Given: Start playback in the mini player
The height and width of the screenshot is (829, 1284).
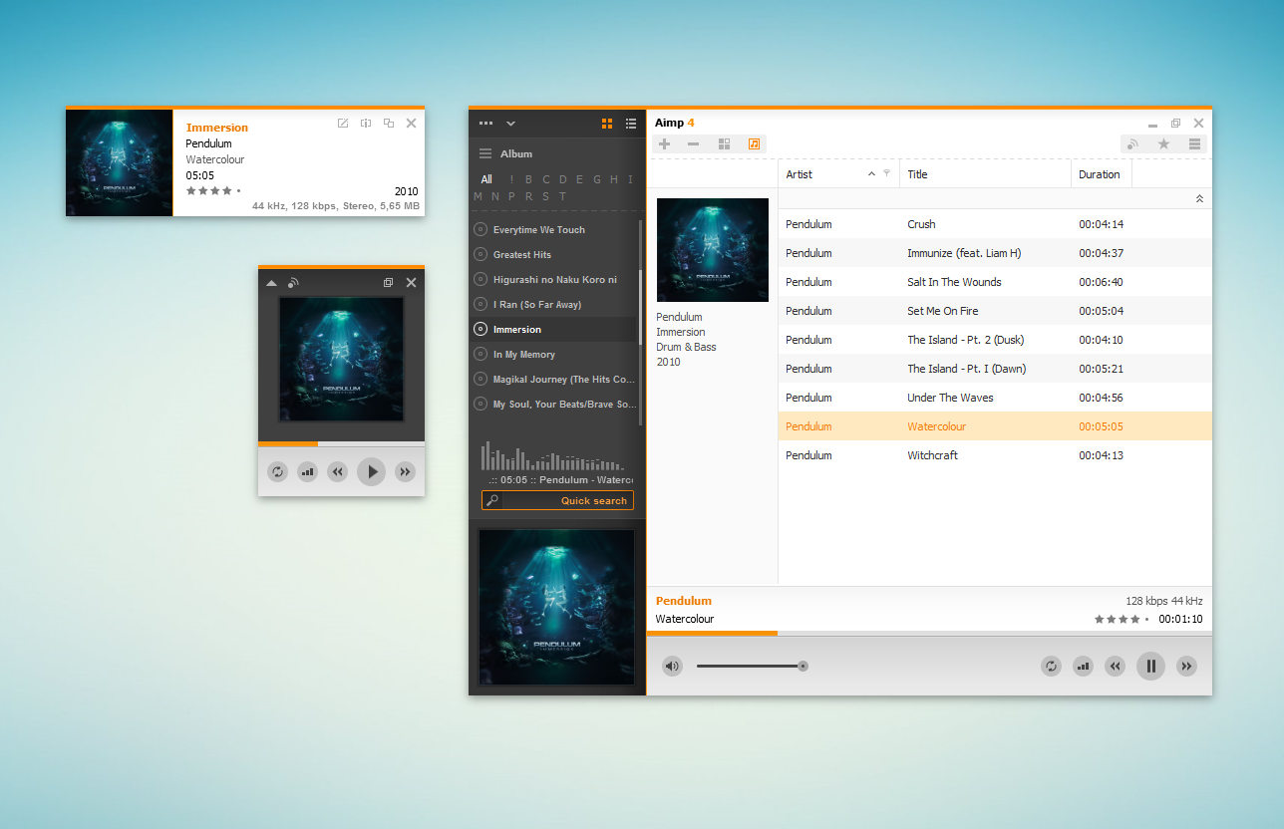Looking at the screenshot, I should [371, 471].
